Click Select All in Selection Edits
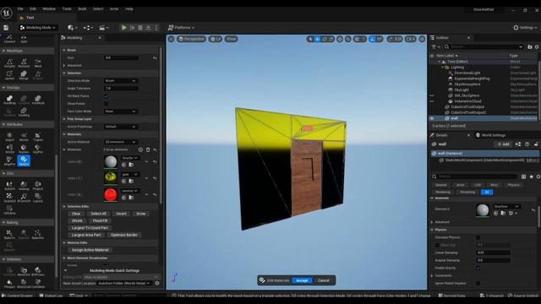Image resolution: width=541 pixels, height=304 pixels. pyautogui.click(x=98, y=214)
